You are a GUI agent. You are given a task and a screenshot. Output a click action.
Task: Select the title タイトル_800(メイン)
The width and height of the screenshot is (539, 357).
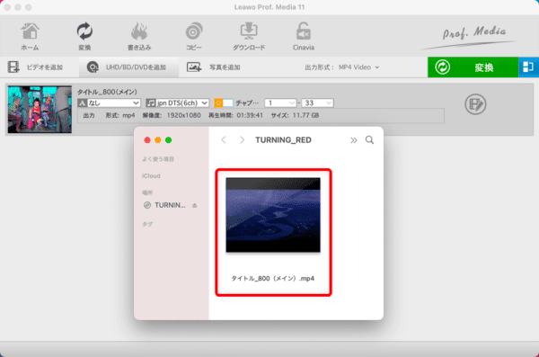pos(107,92)
